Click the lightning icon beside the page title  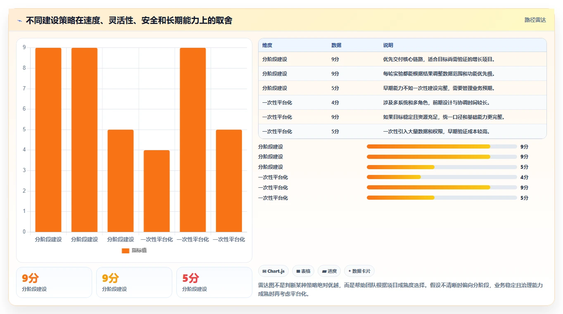tap(20, 21)
